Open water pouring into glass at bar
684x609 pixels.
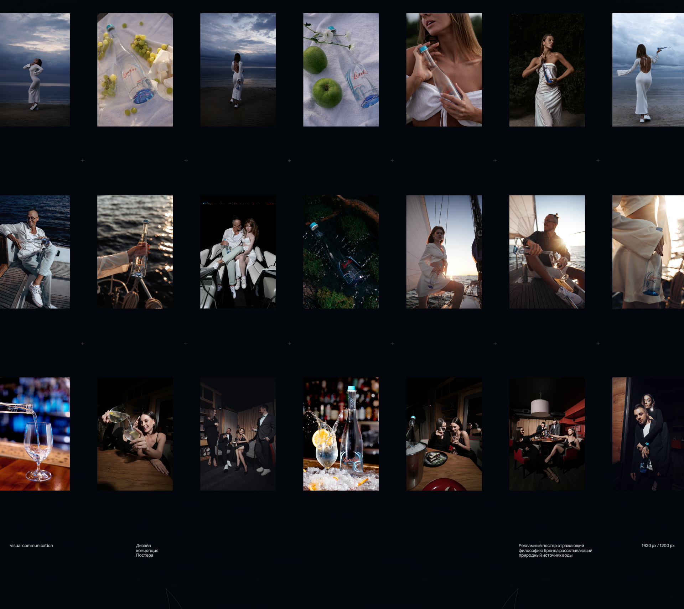(35, 434)
